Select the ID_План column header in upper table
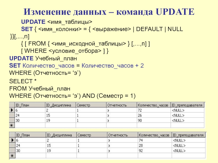 coord(29,105)
